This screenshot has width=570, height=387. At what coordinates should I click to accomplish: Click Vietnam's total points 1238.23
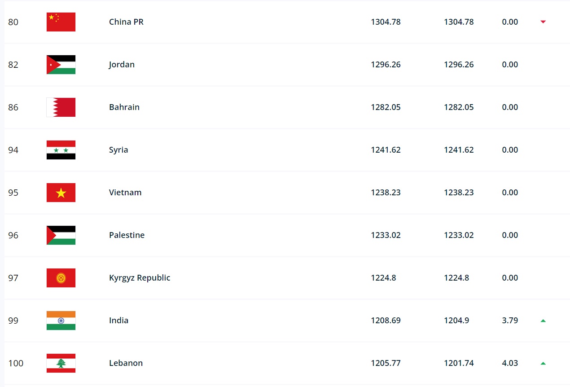(386, 193)
